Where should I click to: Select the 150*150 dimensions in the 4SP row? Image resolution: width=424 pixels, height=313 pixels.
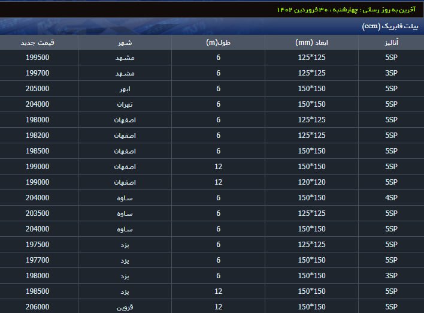(x=311, y=198)
